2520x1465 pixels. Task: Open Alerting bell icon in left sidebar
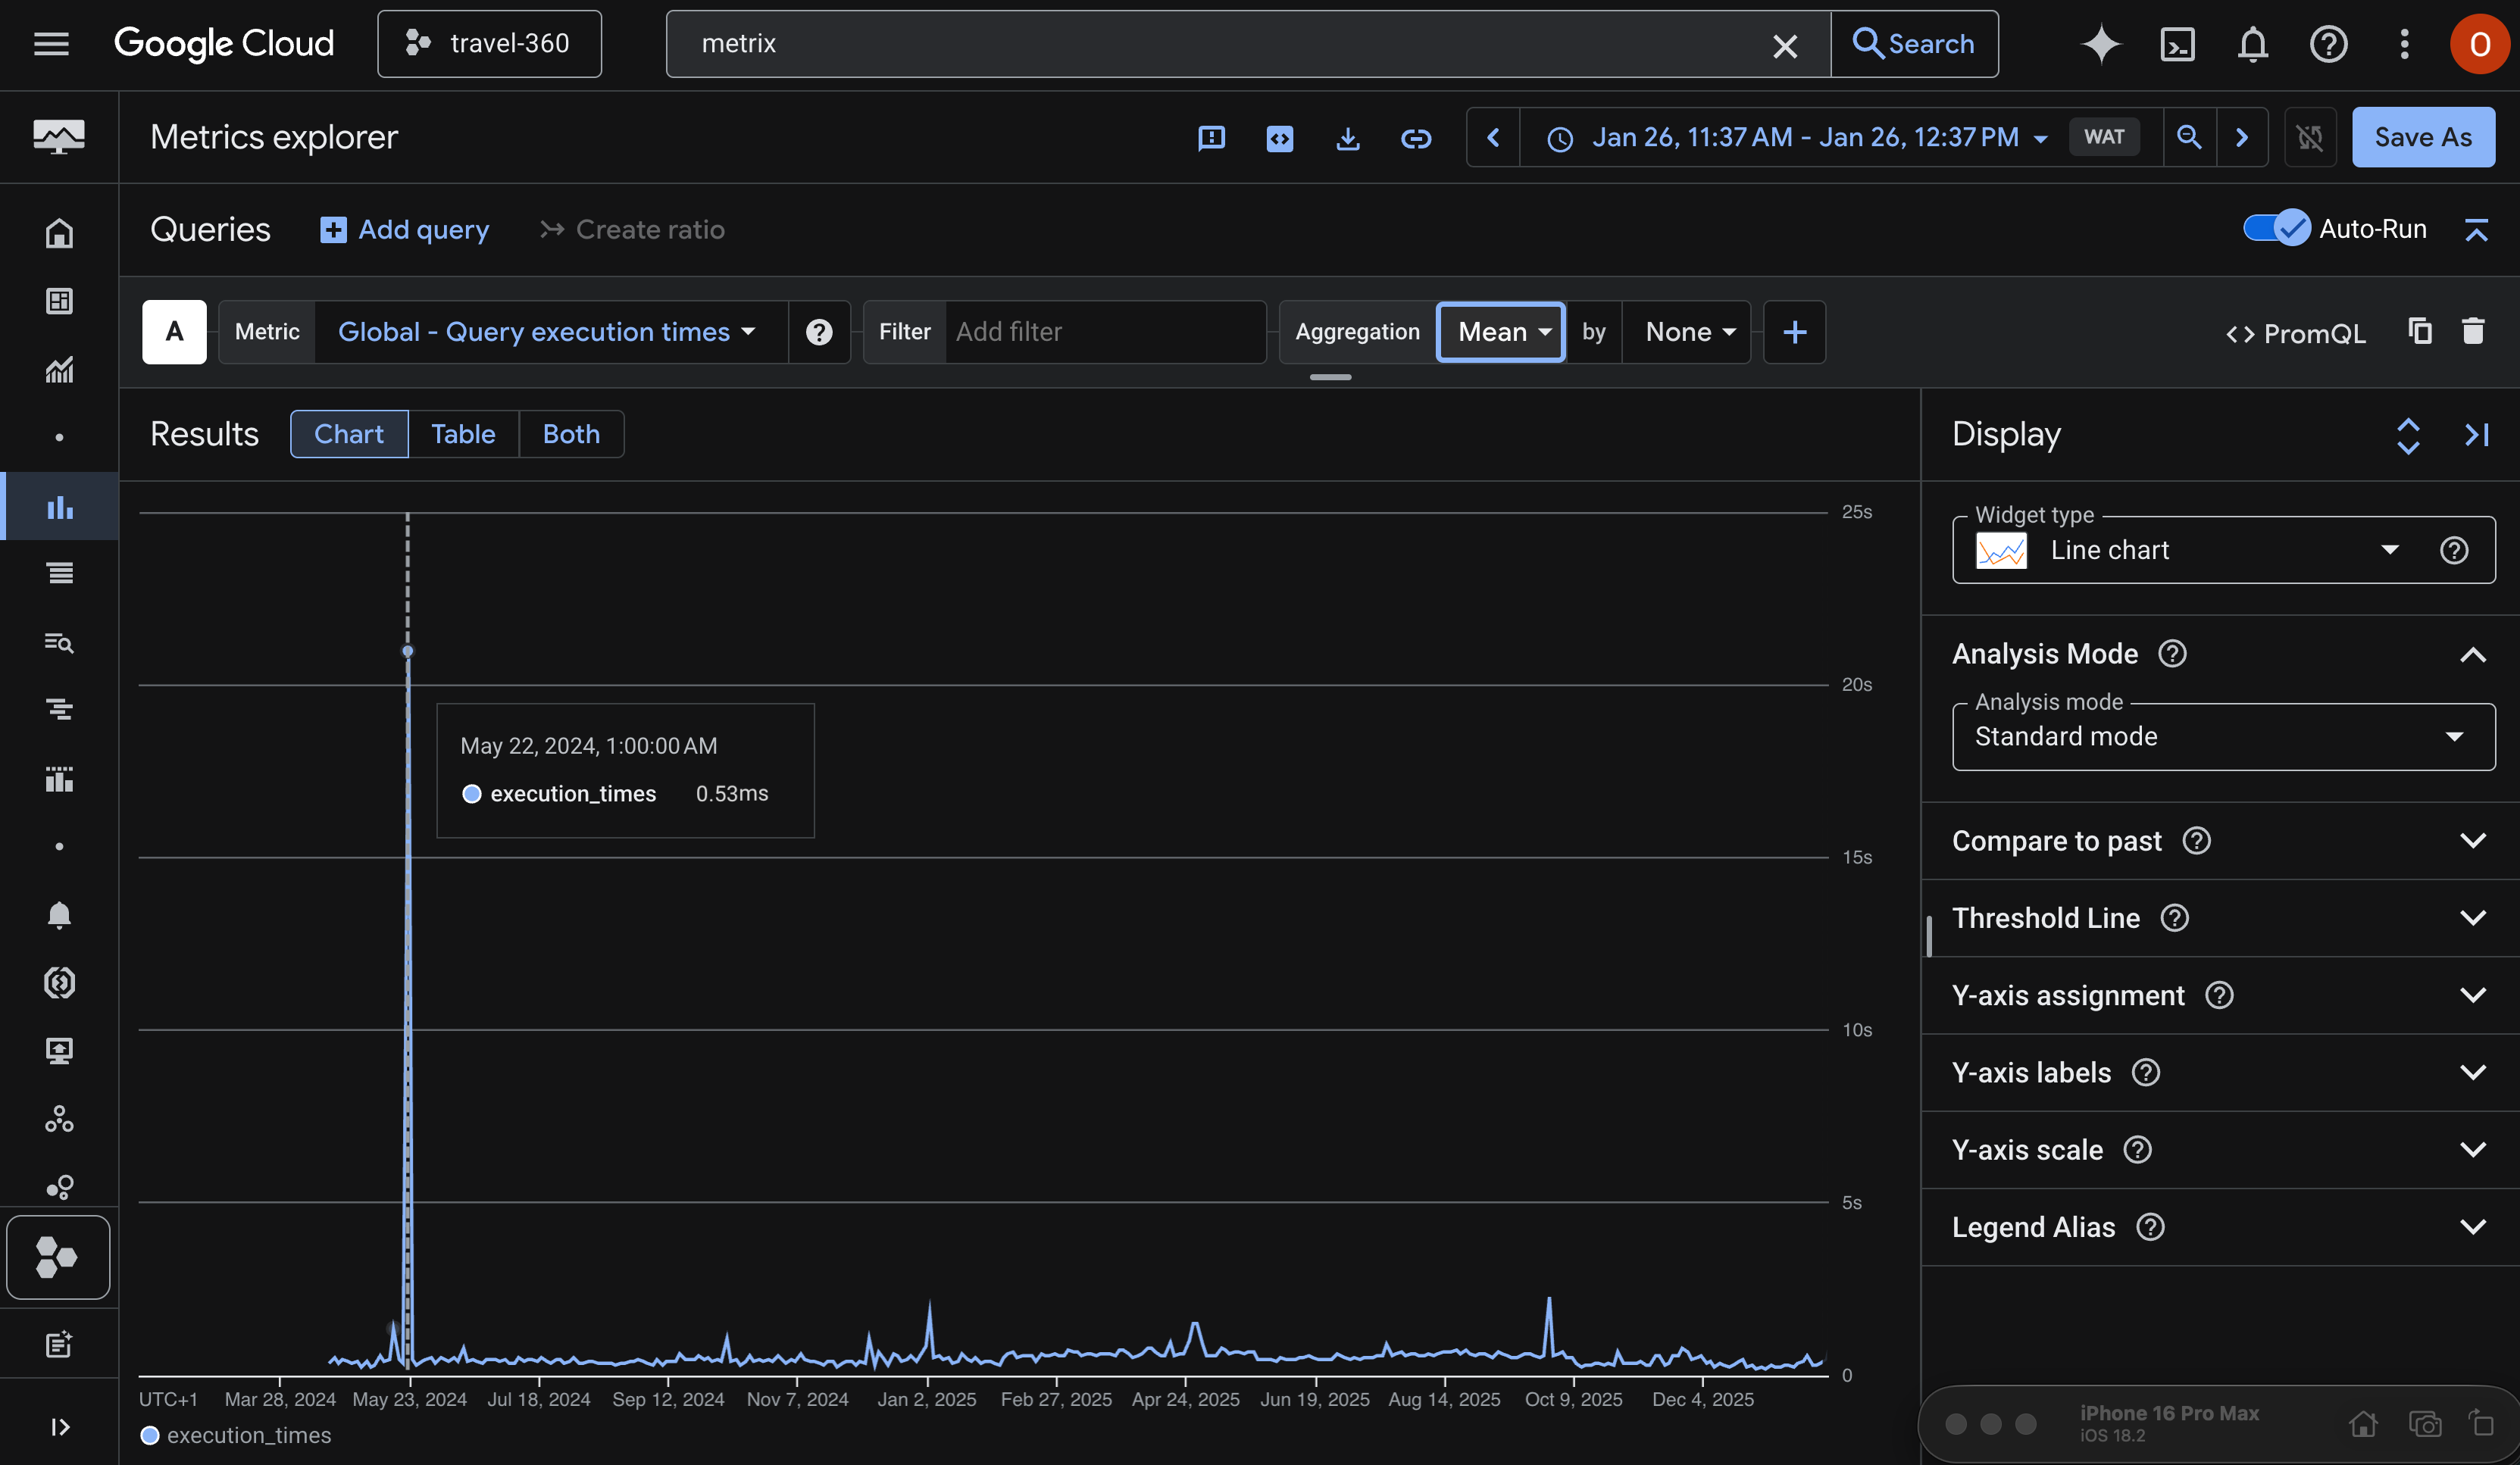59,914
